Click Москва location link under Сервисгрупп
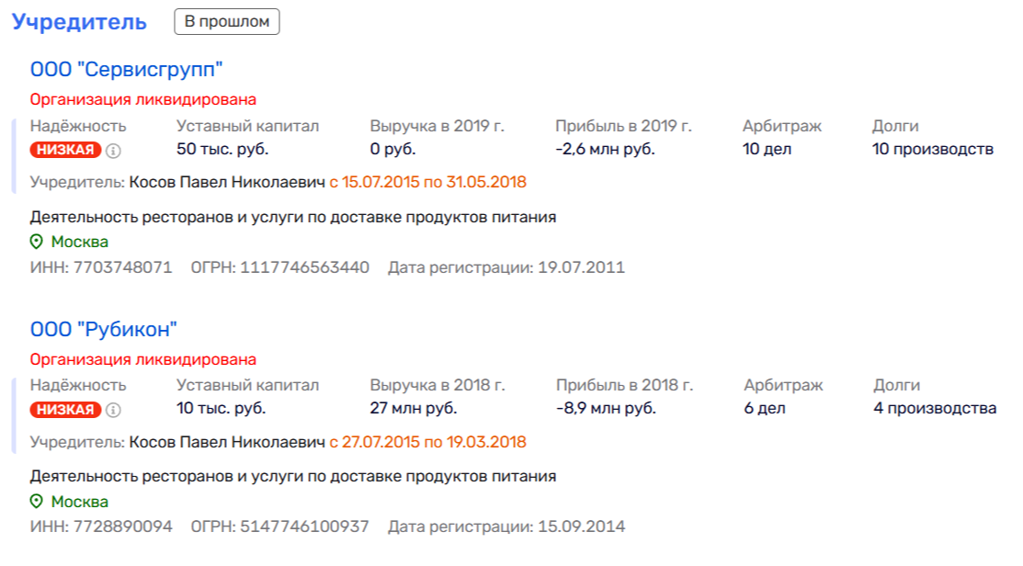1023x566 pixels. point(79,243)
